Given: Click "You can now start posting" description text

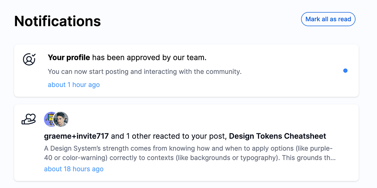Looking at the screenshot, I should click(x=144, y=71).
